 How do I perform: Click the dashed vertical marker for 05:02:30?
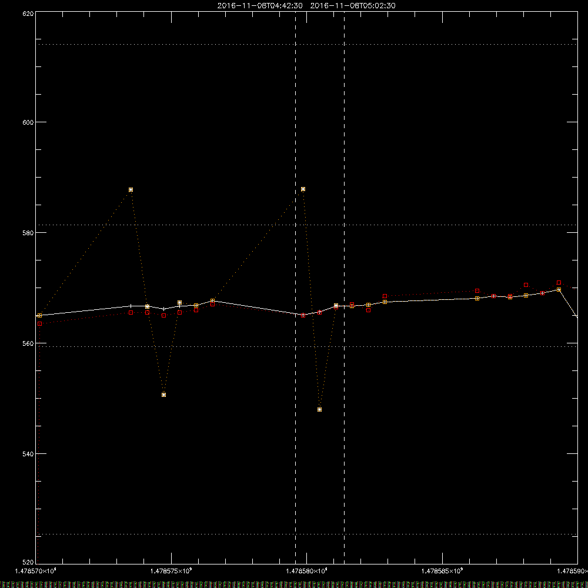(344, 288)
